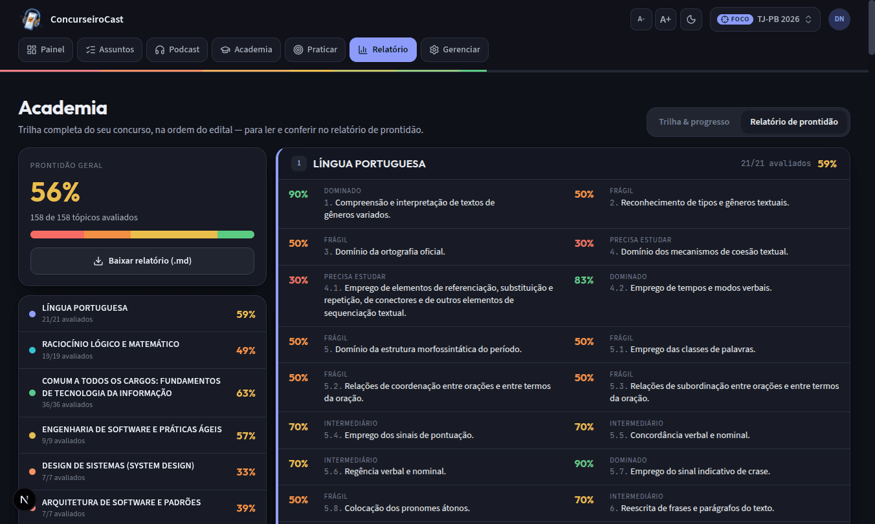Image resolution: width=875 pixels, height=524 pixels.
Task: Select RACIOCÍNIO LÓGICO E MATEMÁTICO subject
Action: [142, 350]
